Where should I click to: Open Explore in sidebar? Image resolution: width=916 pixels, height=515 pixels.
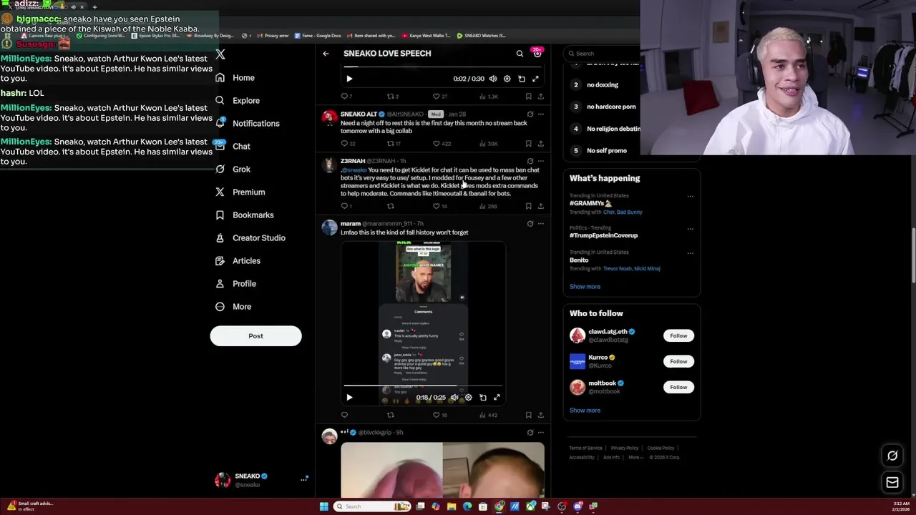coord(238,101)
